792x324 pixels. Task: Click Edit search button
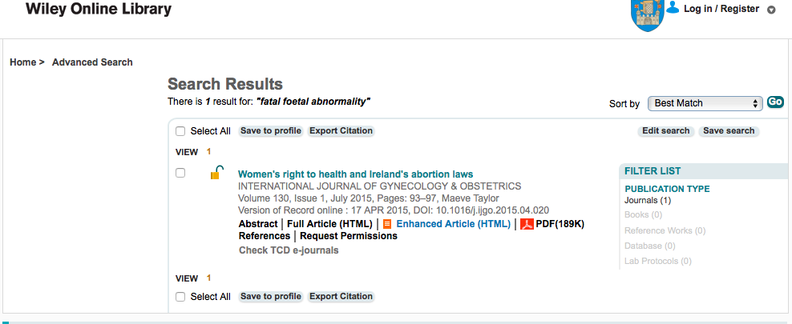click(x=665, y=131)
